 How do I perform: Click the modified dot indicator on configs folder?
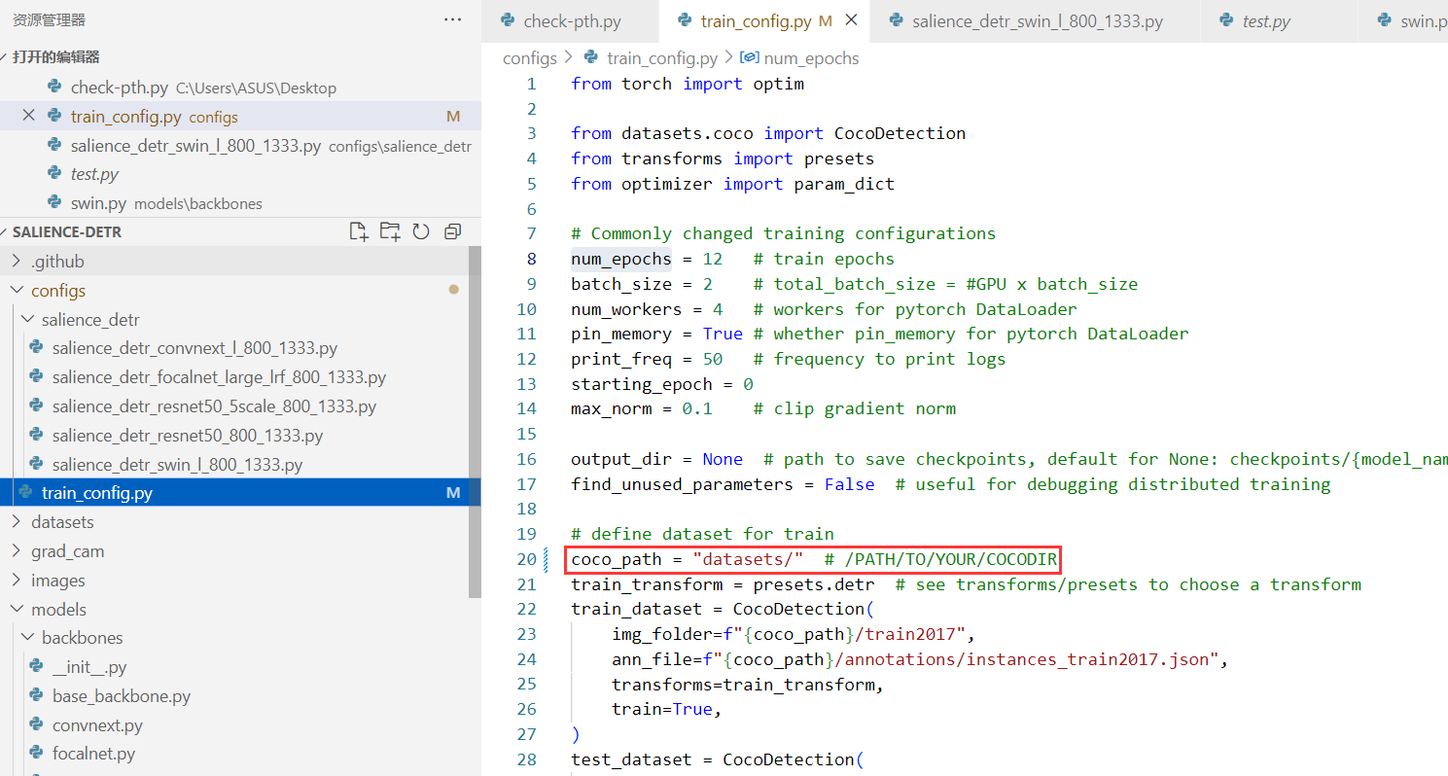(453, 290)
